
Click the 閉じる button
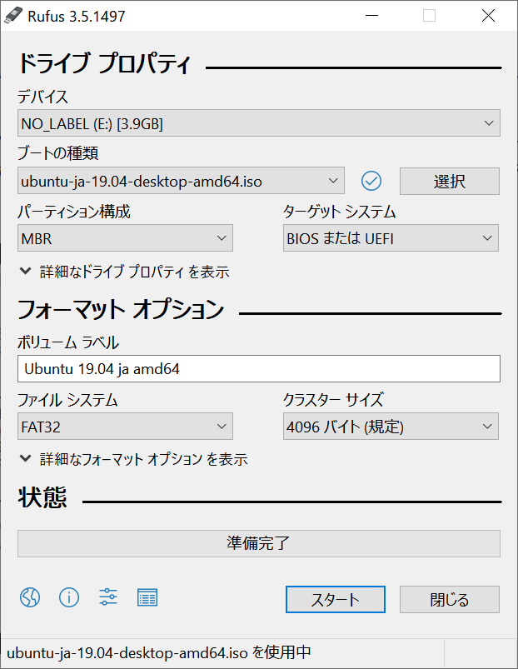(450, 600)
